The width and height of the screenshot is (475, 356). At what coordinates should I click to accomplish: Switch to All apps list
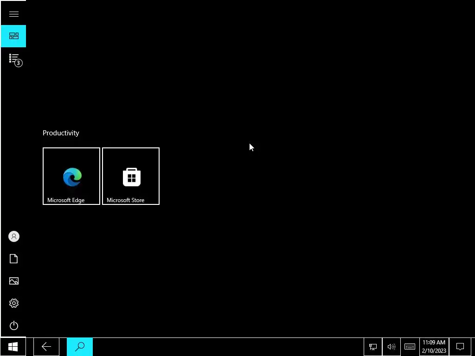13,58
